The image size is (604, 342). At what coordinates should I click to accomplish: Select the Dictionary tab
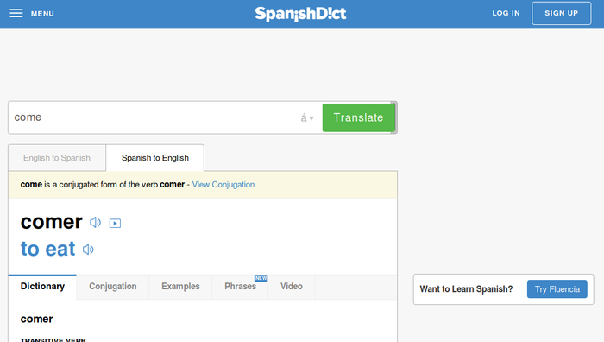coord(42,287)
